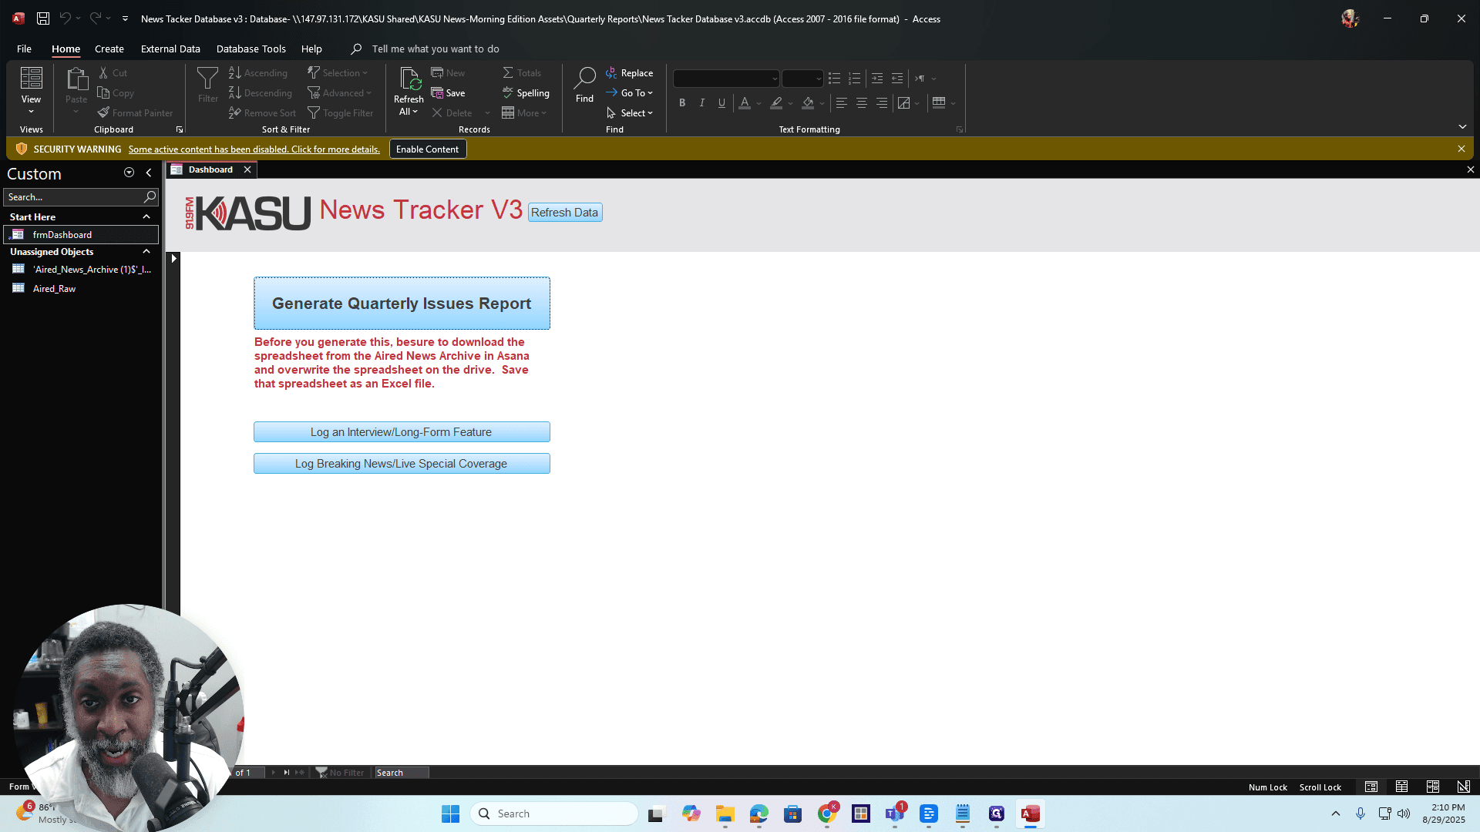The image size is (1480, 832).
Task: Switch to the External Data tab
Action: tap(170, 49)
